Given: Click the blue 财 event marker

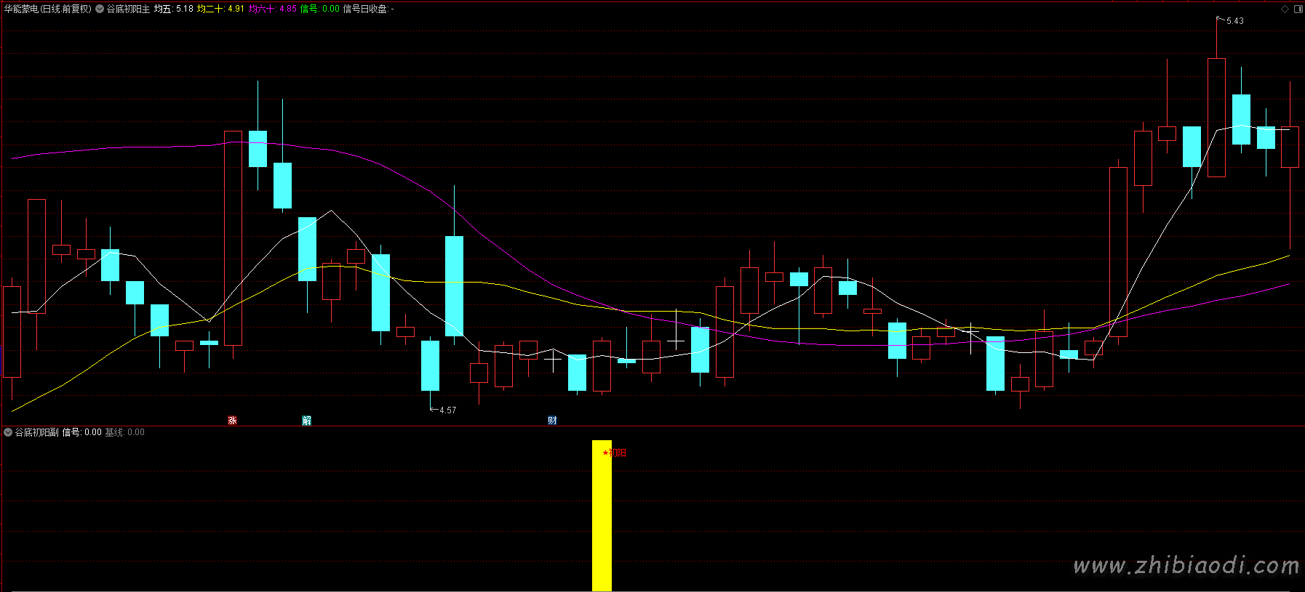Looking at the screenshot, I should [x=552, y=421].
